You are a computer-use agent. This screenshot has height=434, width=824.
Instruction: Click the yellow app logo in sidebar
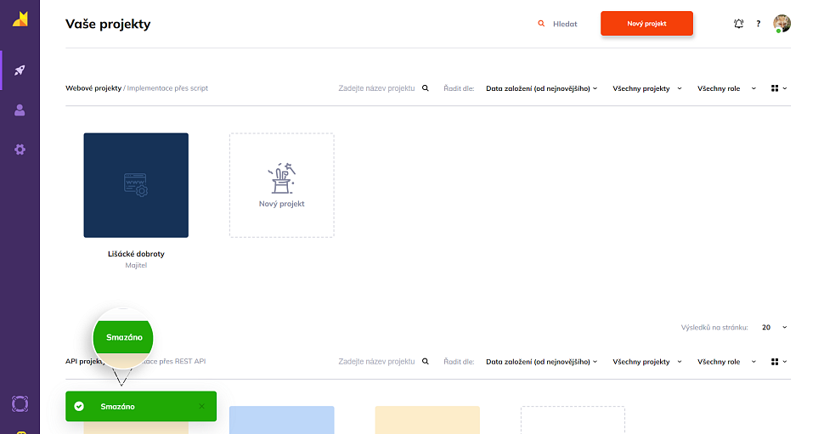tap(20, 20)
